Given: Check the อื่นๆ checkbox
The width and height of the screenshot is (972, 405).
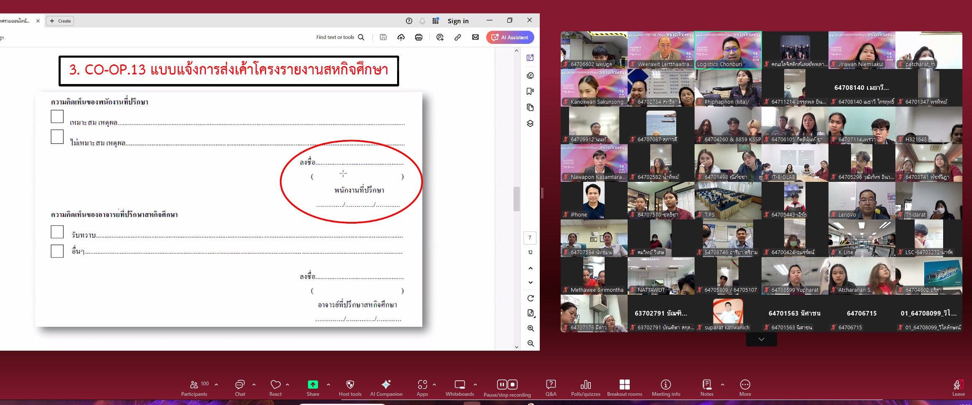Looking at the screenshot, I should (x=57, y=251).
